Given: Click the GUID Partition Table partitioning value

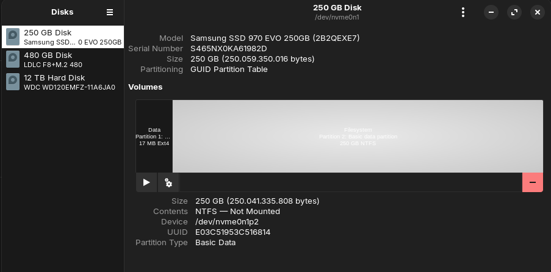Looking at the screenshot, I should point(229,70).
